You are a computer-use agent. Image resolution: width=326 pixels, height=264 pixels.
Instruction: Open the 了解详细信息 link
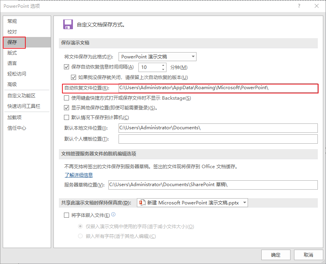point(79,175)
